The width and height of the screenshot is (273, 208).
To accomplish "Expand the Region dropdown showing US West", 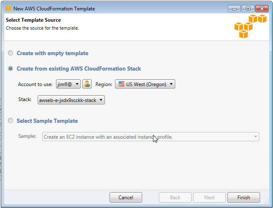I will coord(145,84).
